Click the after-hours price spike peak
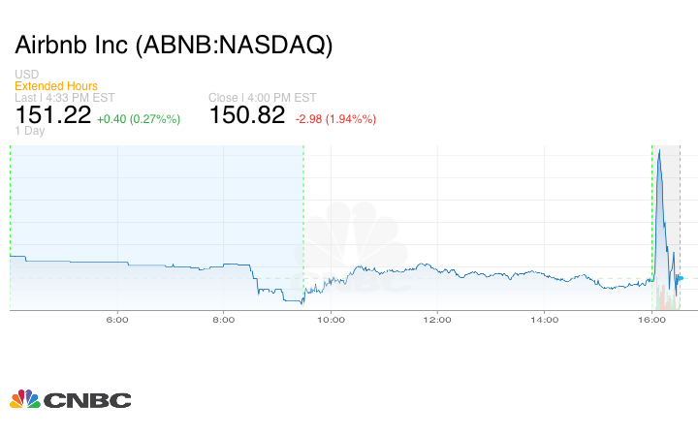This screenshot has height=436, width=698. click(x=659, y=151)
